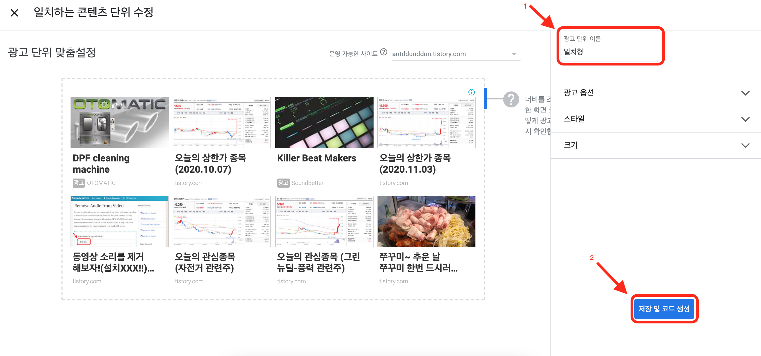Click the 저장 및 코드 생성 button
The image size is (761, 356).
point(664,308)
